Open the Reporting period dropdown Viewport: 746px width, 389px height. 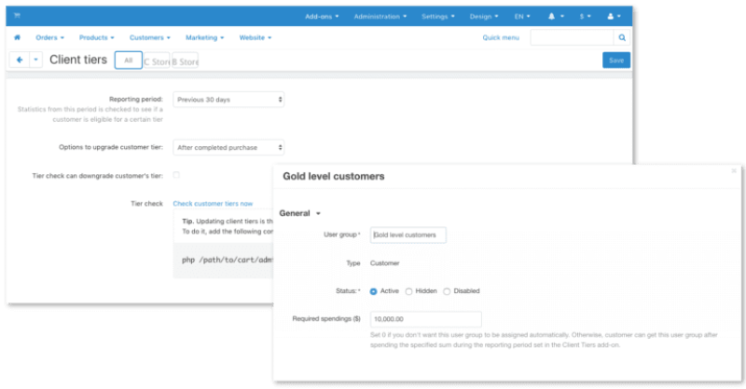coord(228,99)
